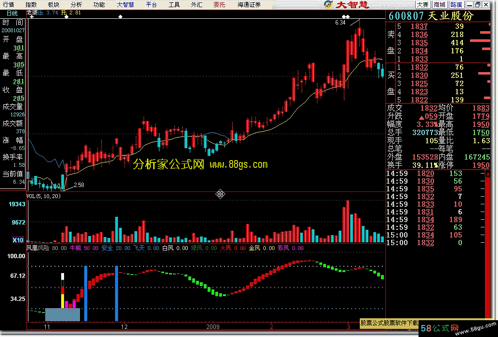Select the 老婆 indicator label
This screenshot has width=498, height=337.
[x=32, y=12]
